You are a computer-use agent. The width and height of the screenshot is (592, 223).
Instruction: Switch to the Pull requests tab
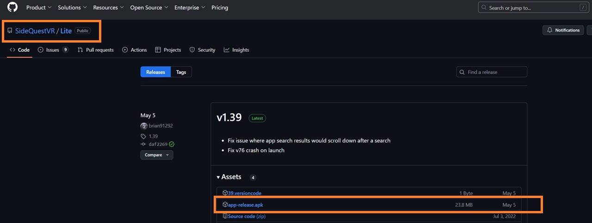pyautogui.click(x=95, y=50)
